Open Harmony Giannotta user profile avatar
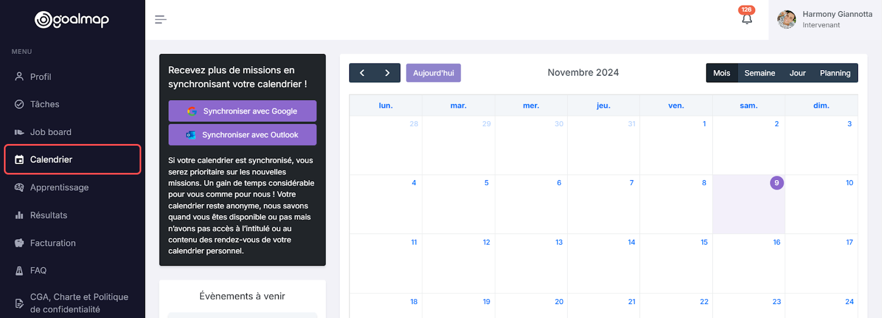 click(786, 19)
